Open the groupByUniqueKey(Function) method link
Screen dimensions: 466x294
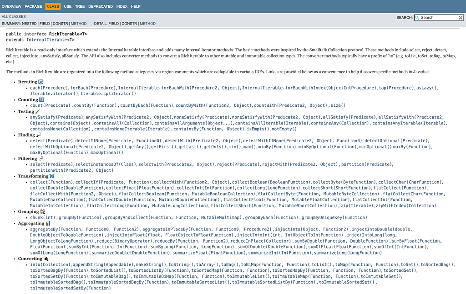(x=334, y=218)
